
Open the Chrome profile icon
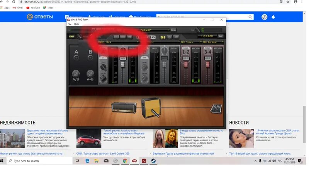pos(295,2)
